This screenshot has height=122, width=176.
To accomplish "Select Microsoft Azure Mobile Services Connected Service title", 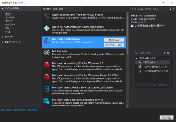I will click(82, 87).
